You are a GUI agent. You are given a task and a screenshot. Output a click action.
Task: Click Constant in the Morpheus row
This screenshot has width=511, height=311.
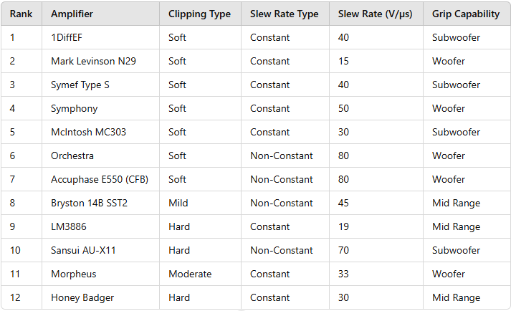tap(270, 274)
